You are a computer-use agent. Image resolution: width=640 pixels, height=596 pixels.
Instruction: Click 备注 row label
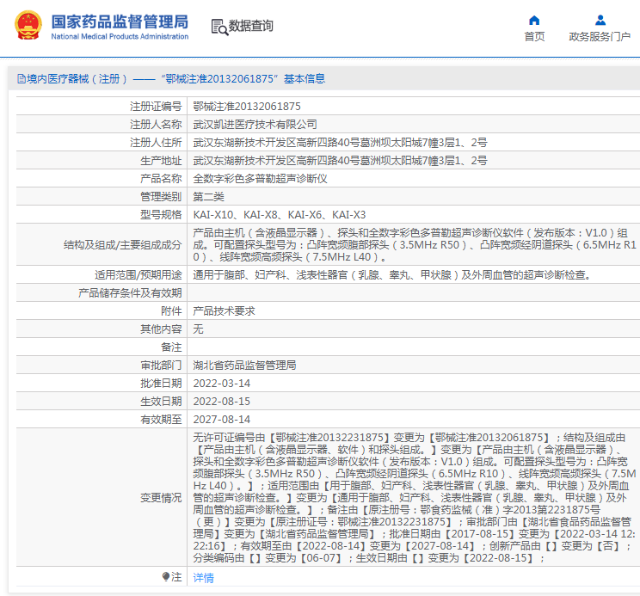coord(171,347)
